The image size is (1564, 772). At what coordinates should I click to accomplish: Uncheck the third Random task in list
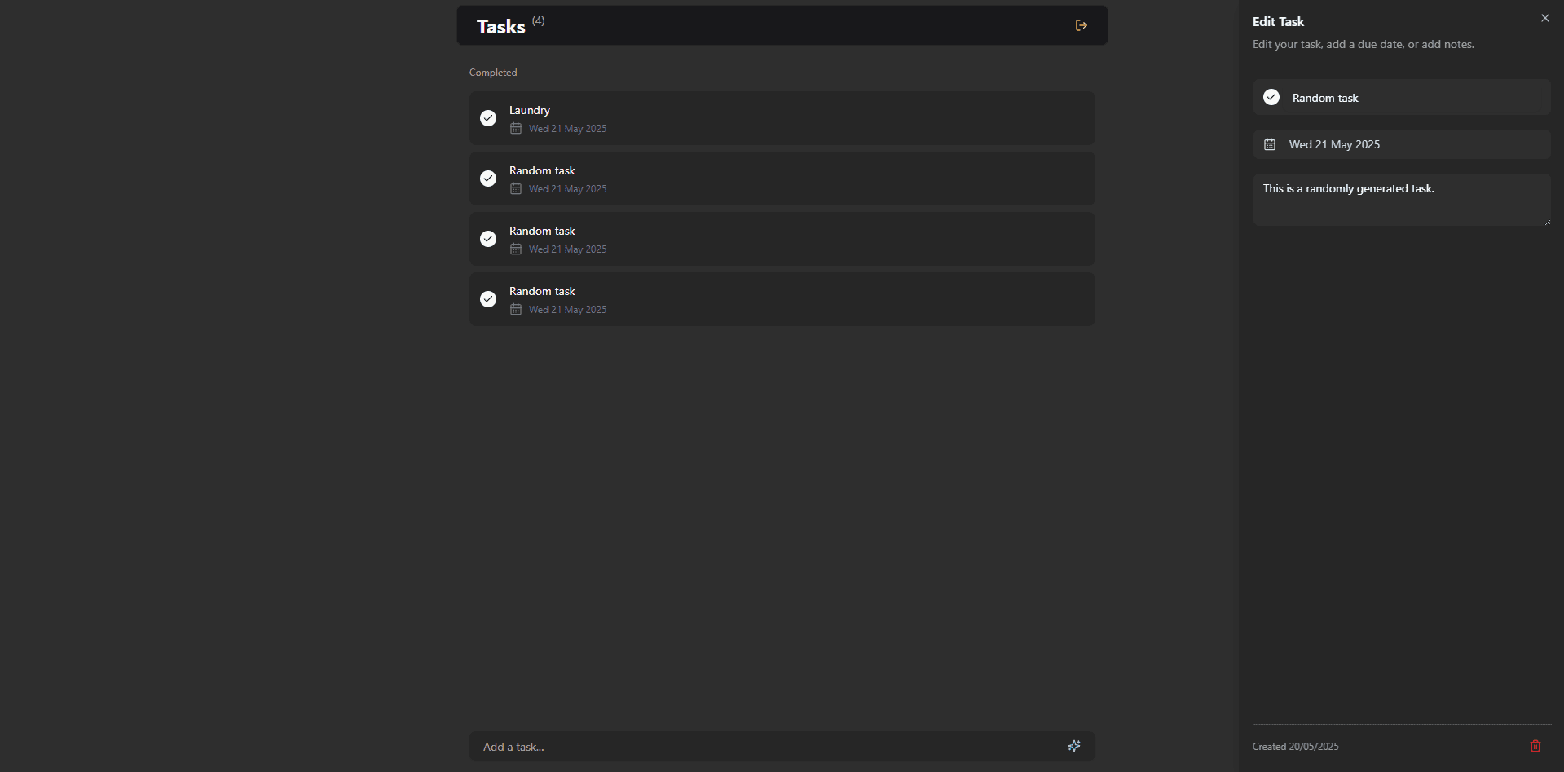point(488,299)
